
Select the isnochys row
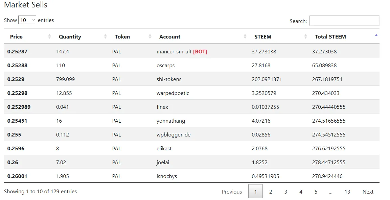[192, 176]
